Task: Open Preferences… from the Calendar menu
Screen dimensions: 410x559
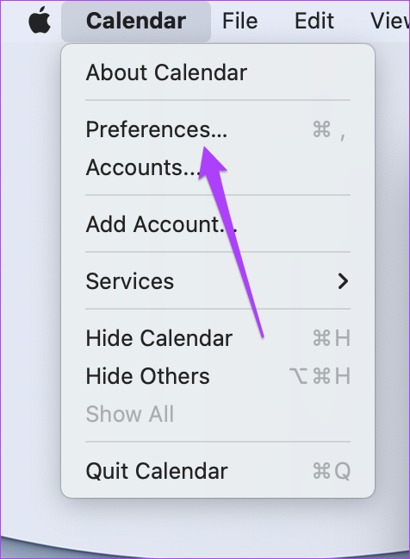Action: click(218, 129)
